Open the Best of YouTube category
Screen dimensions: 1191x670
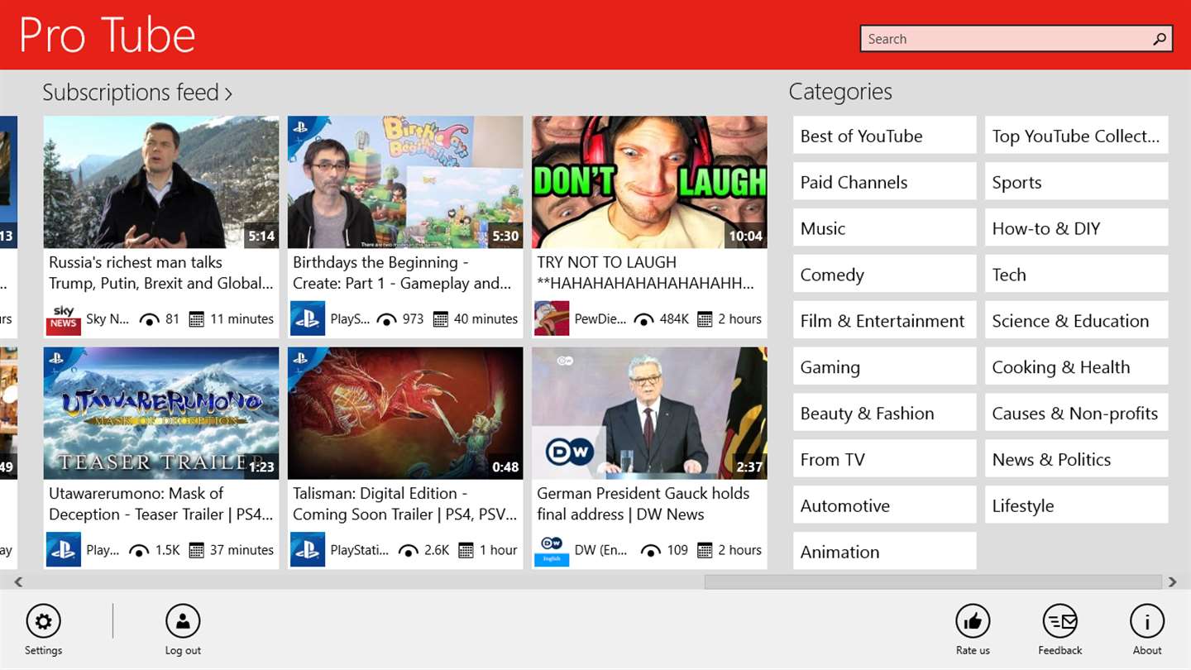(x=885, y=135)
